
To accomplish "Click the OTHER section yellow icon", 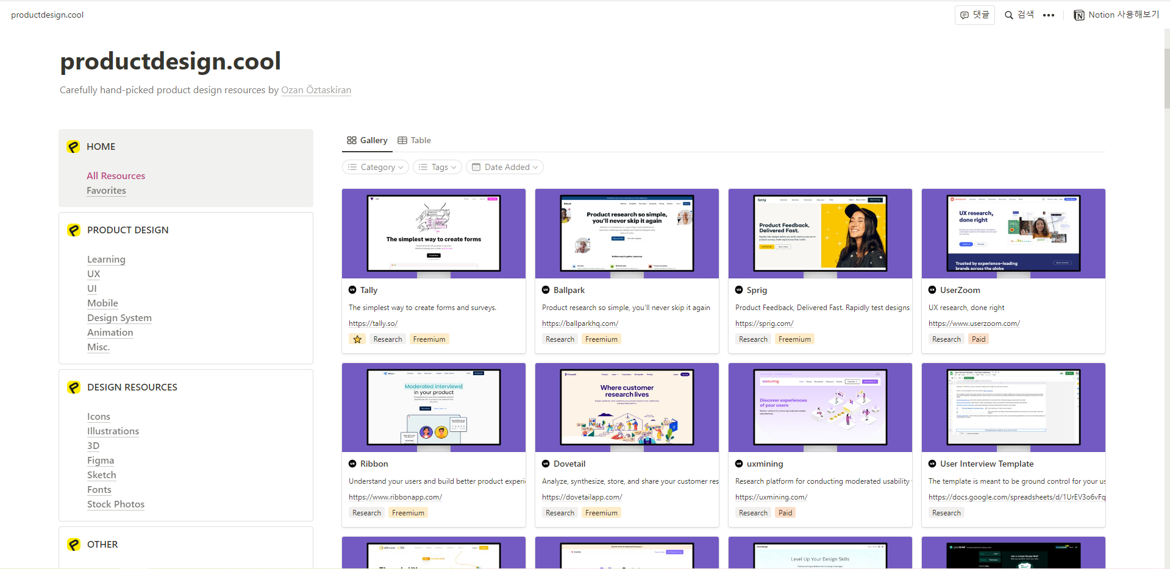I will [74, 545].
